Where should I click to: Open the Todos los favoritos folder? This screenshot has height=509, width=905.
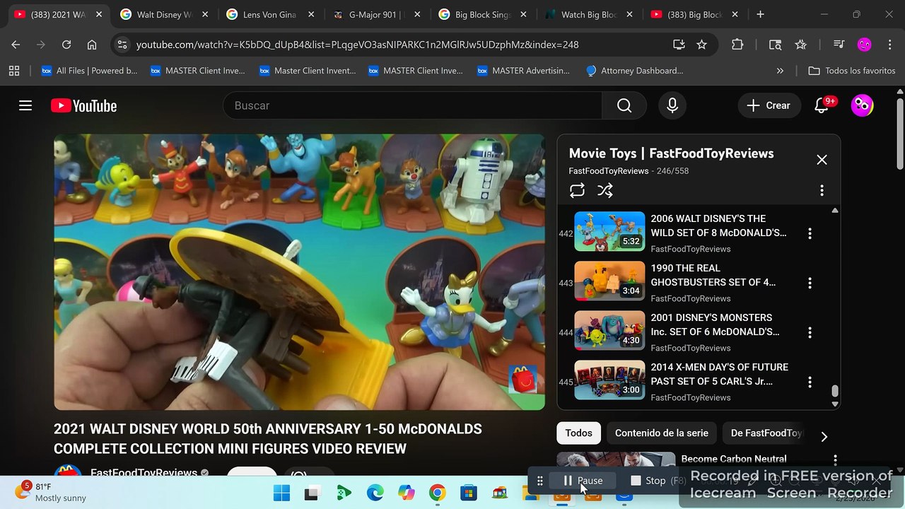(851, 71)
